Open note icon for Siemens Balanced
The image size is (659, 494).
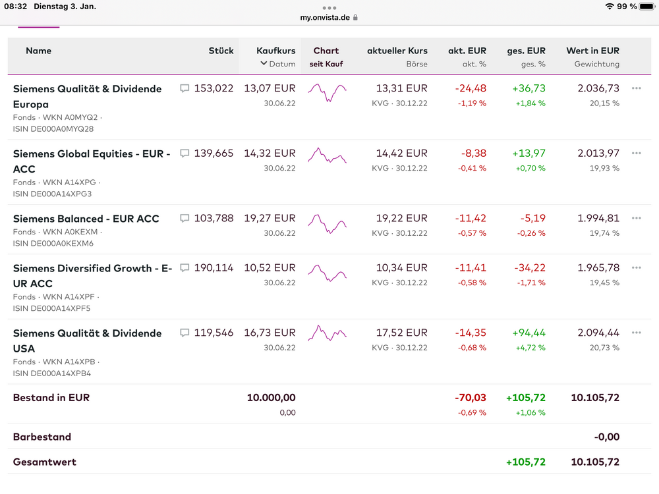[185, 218]
